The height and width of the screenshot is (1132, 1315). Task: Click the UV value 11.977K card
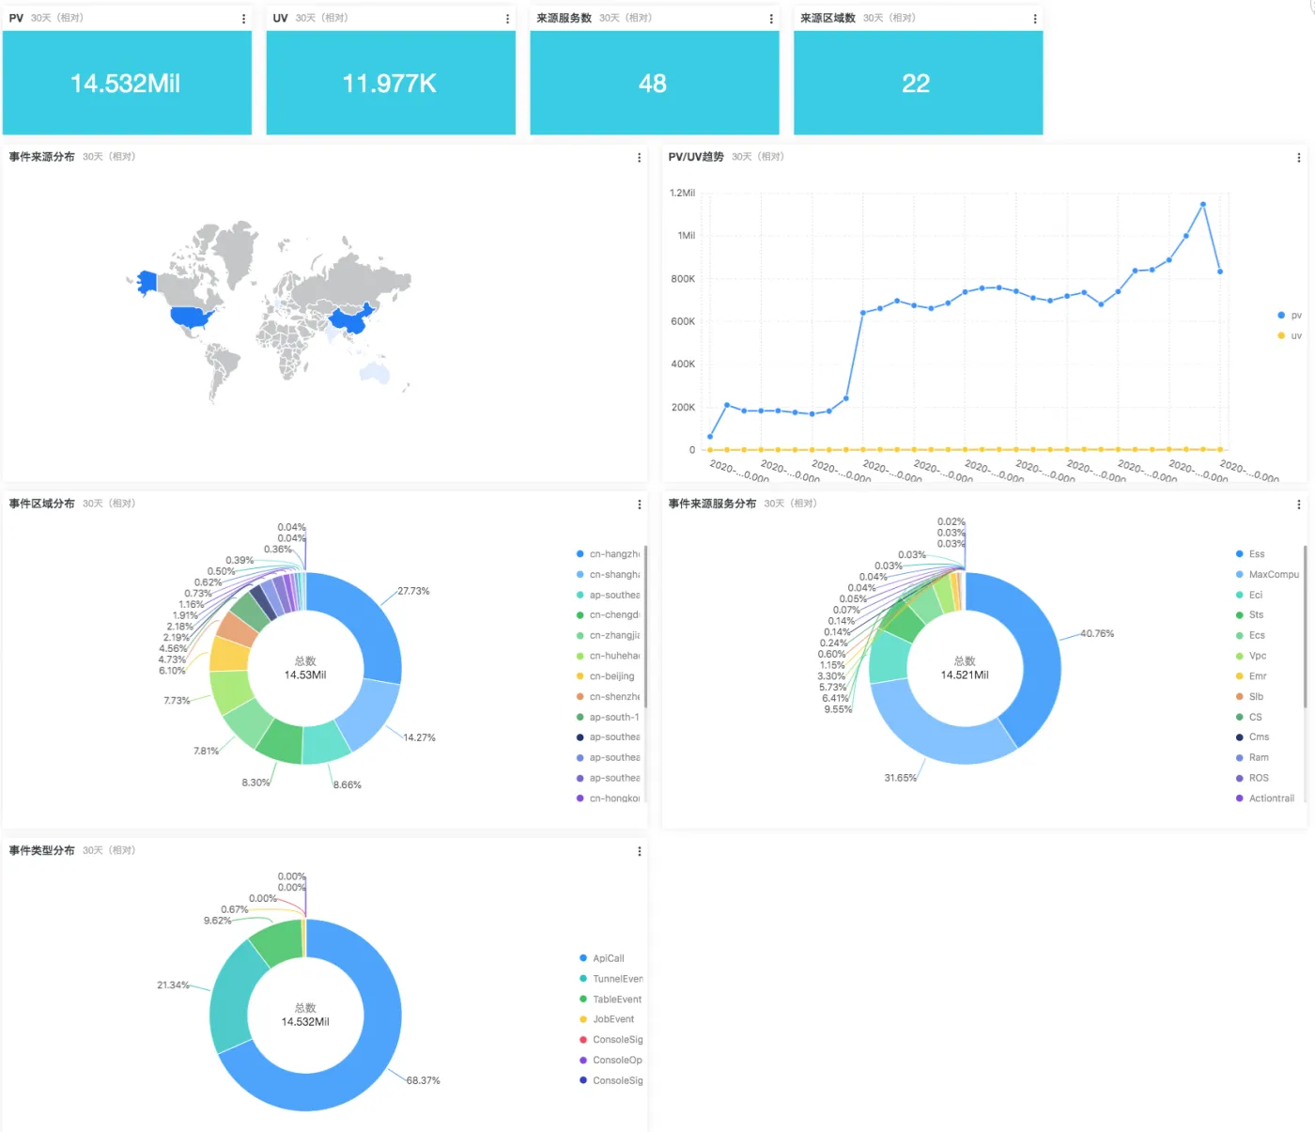click(391, 83)
